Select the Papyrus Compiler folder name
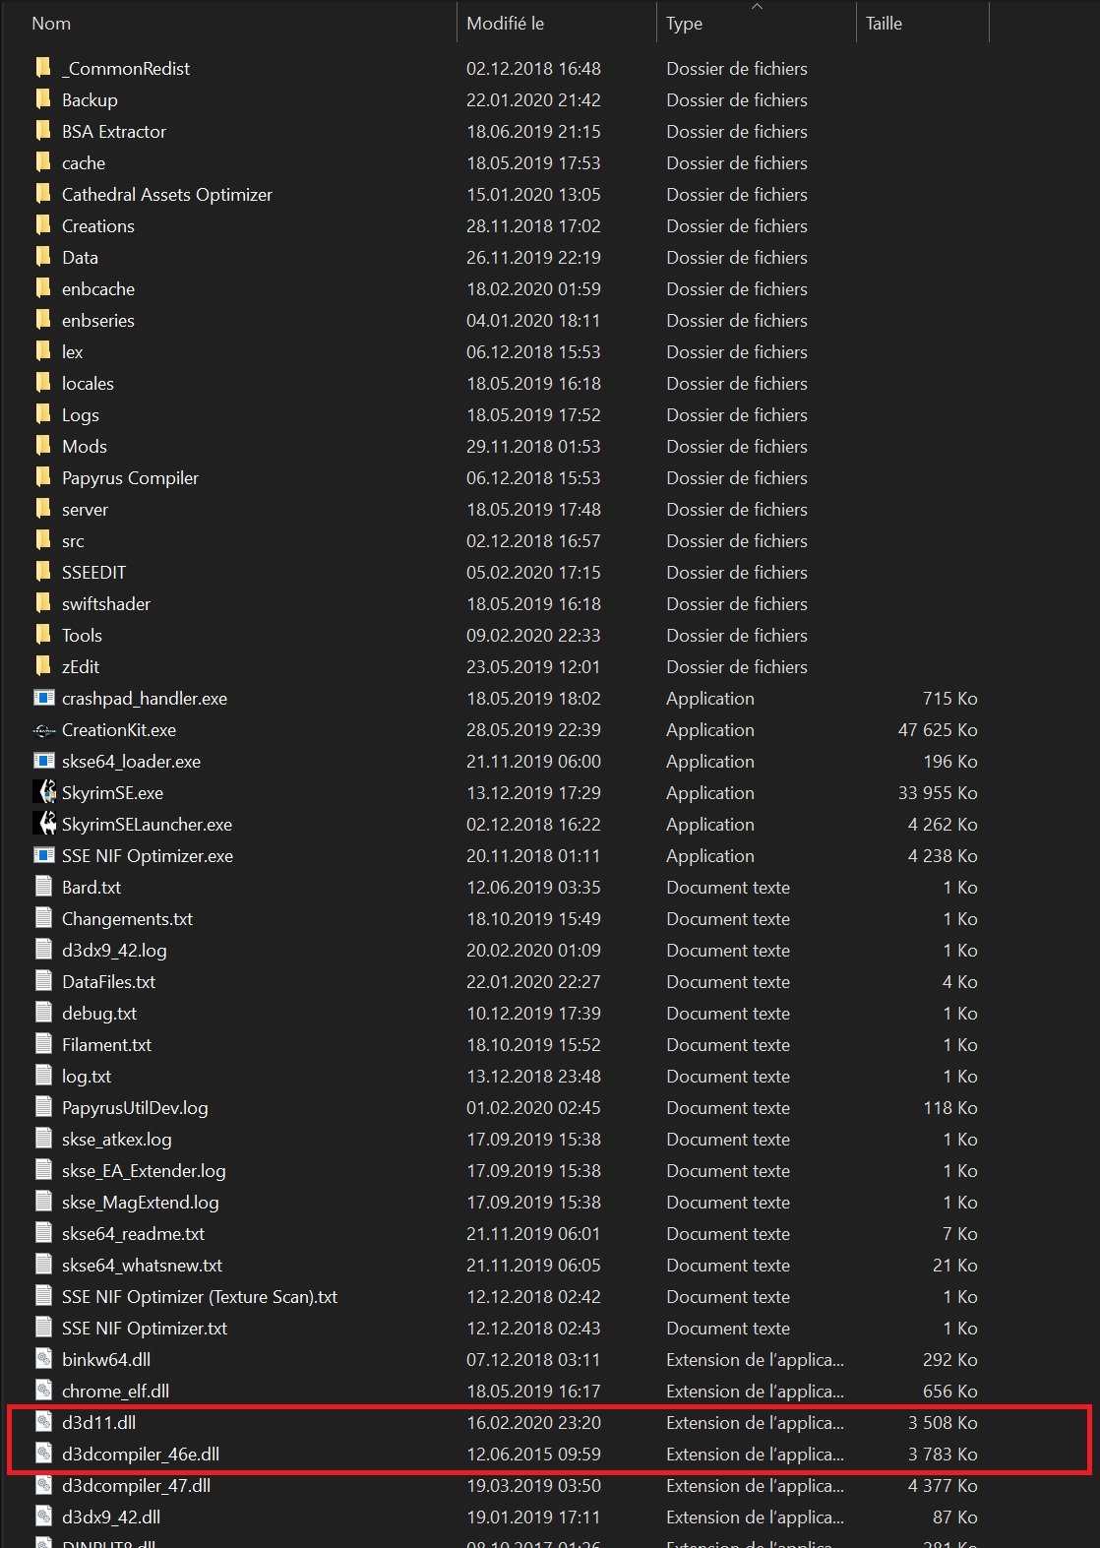The width and height of the screenshot is (1100, 1548). 130,477
